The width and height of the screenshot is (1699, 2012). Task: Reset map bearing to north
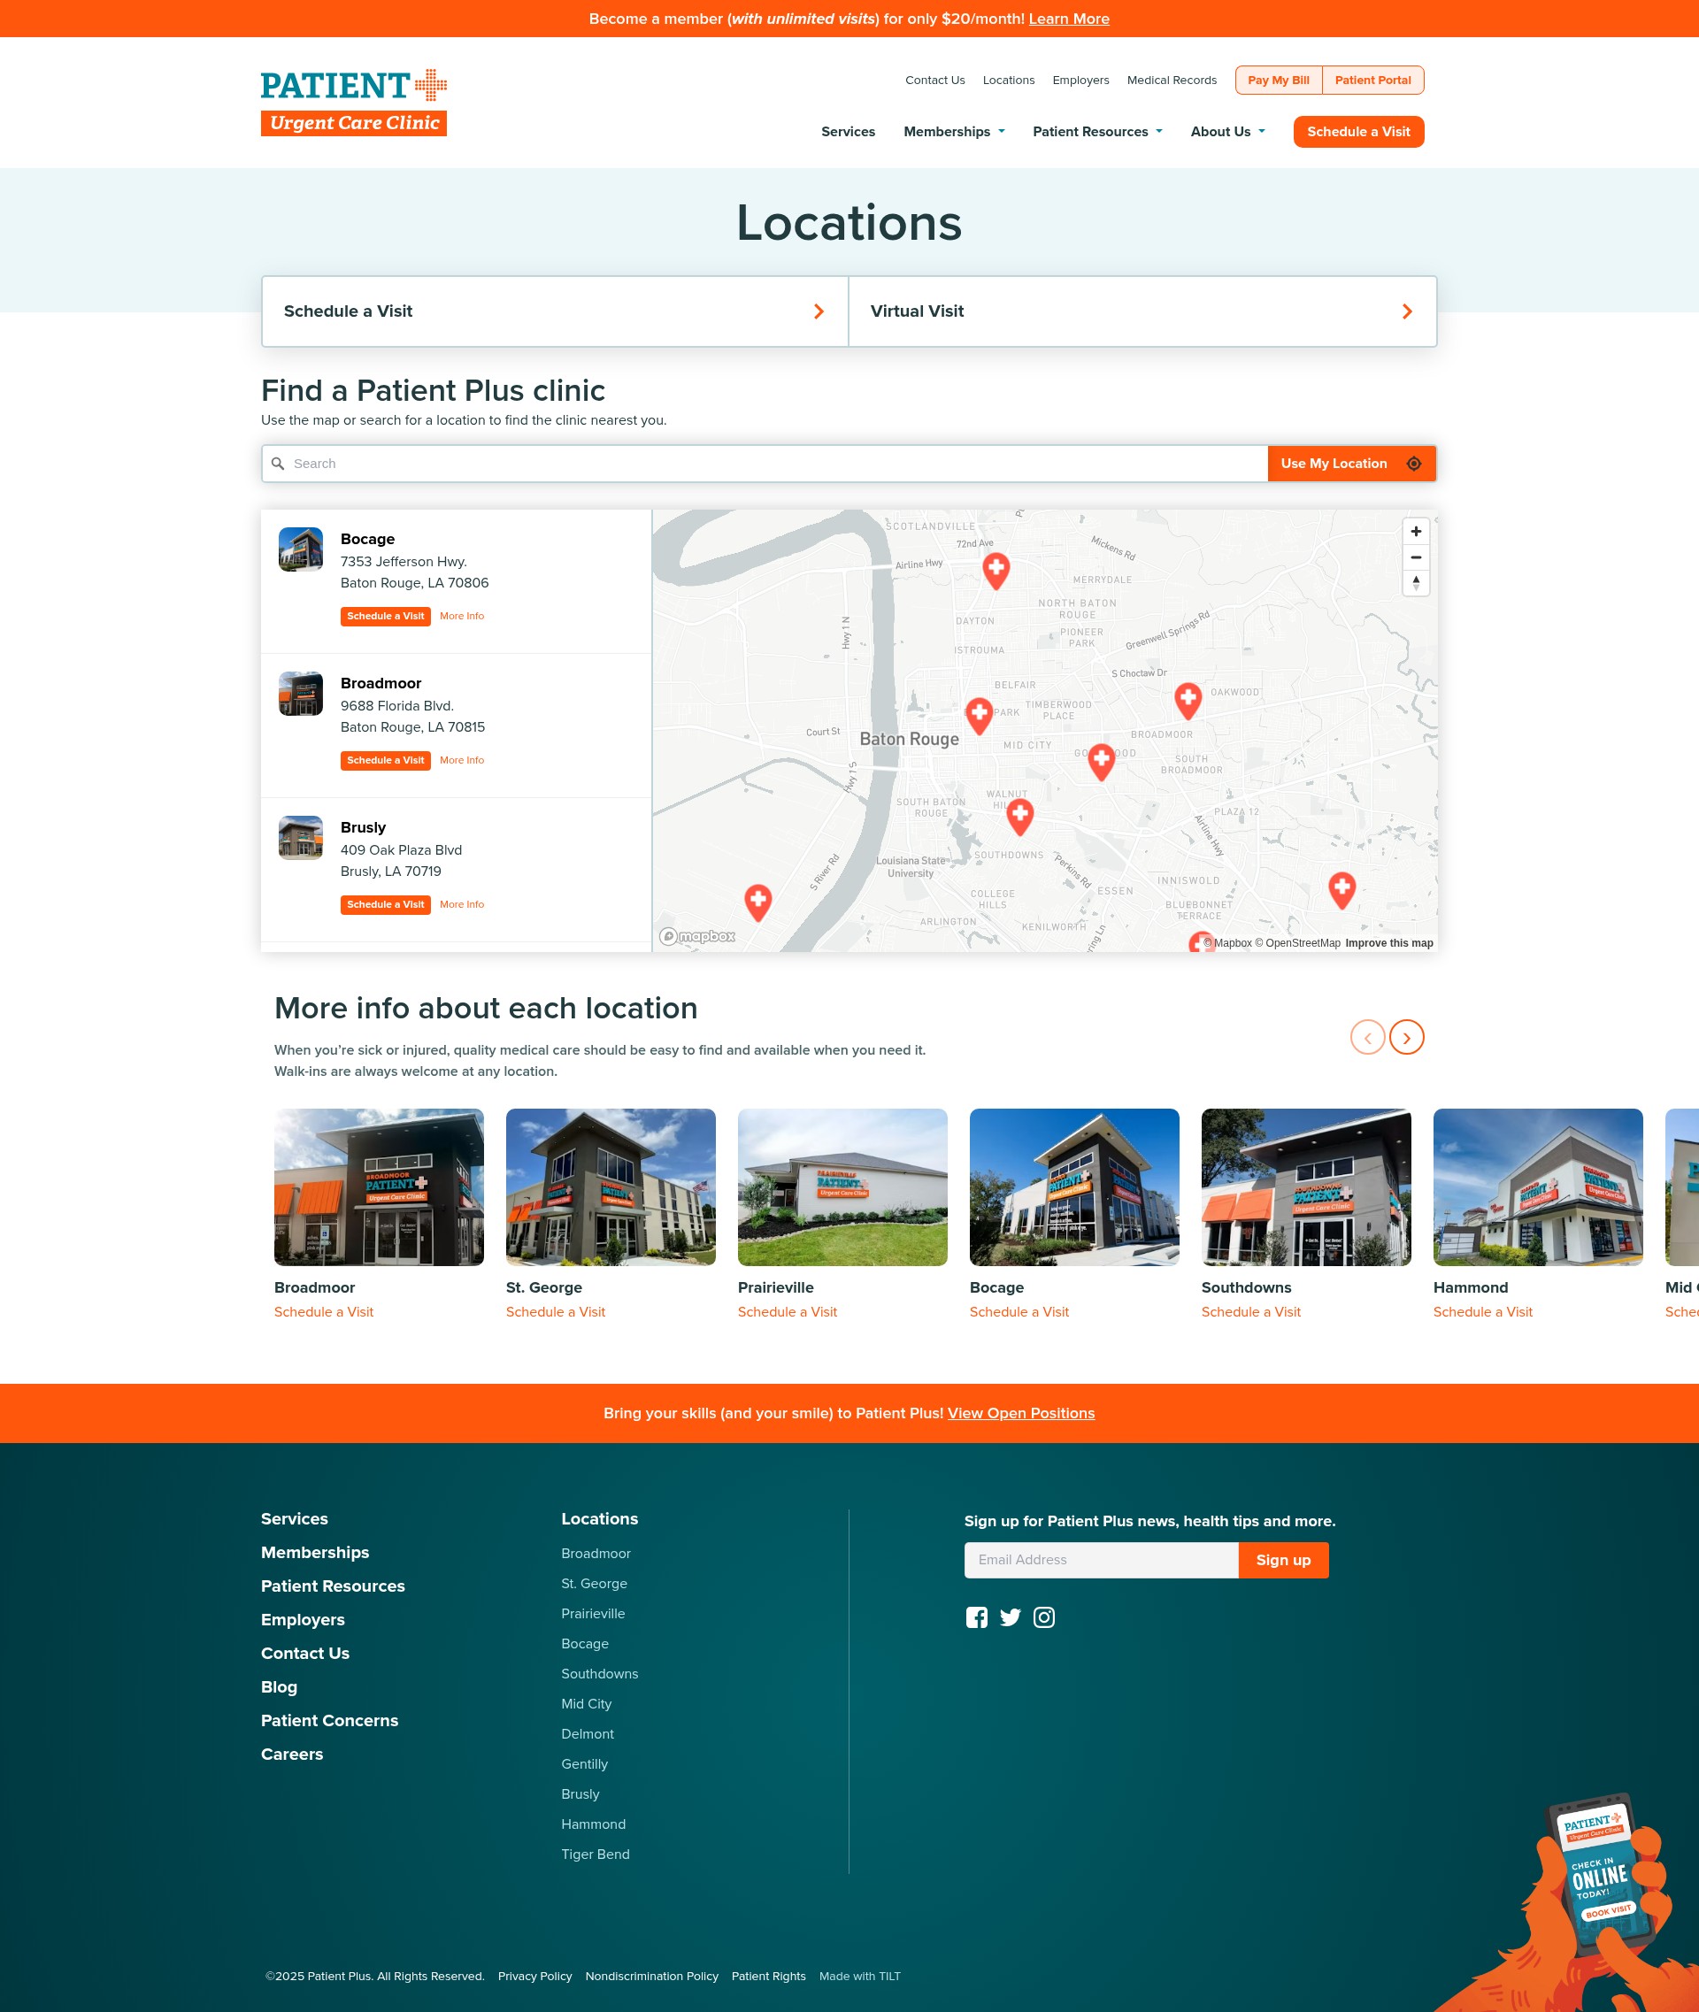pyautogui.click(x=1416, y=583)
